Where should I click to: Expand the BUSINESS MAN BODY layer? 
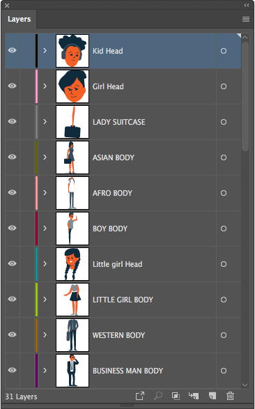tap(45, 370)
